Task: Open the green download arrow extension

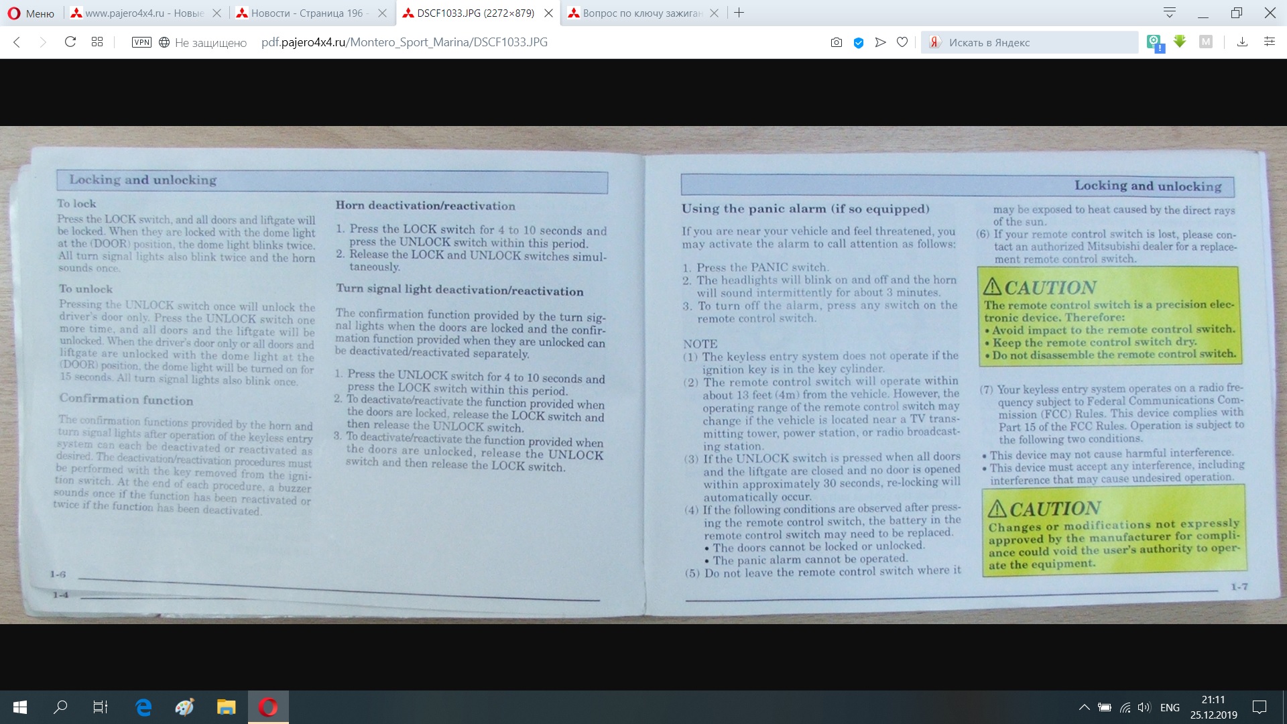Action: click(x=1180, y=42)
